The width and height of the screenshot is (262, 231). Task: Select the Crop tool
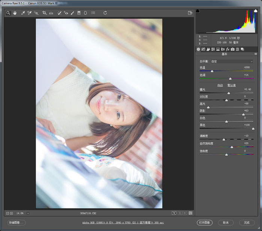point(44,13)
